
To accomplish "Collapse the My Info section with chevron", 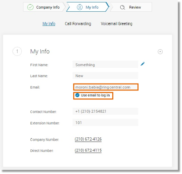I will pos(160,52).
